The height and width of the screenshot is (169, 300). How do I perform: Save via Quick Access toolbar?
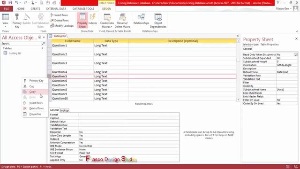[x=10, y=3]
